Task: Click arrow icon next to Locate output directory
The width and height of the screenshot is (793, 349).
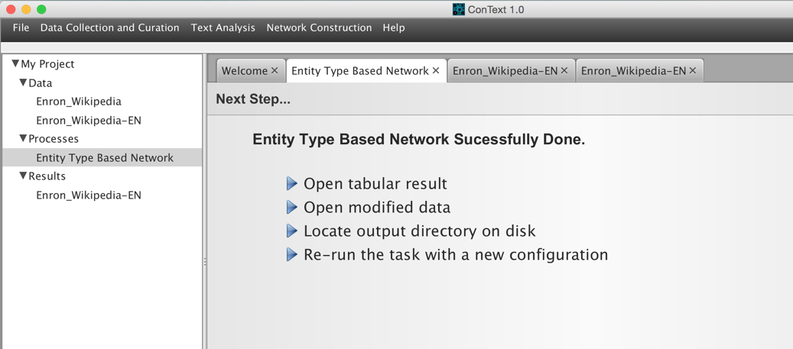Action: (x=292, y=231)
